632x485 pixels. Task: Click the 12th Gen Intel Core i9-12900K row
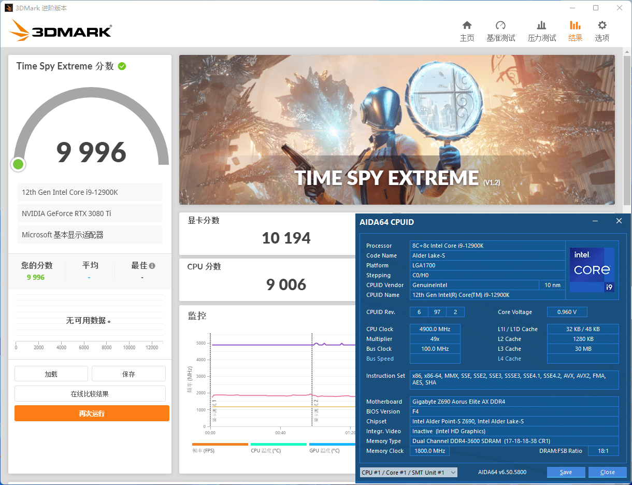(x=90, y=192)
